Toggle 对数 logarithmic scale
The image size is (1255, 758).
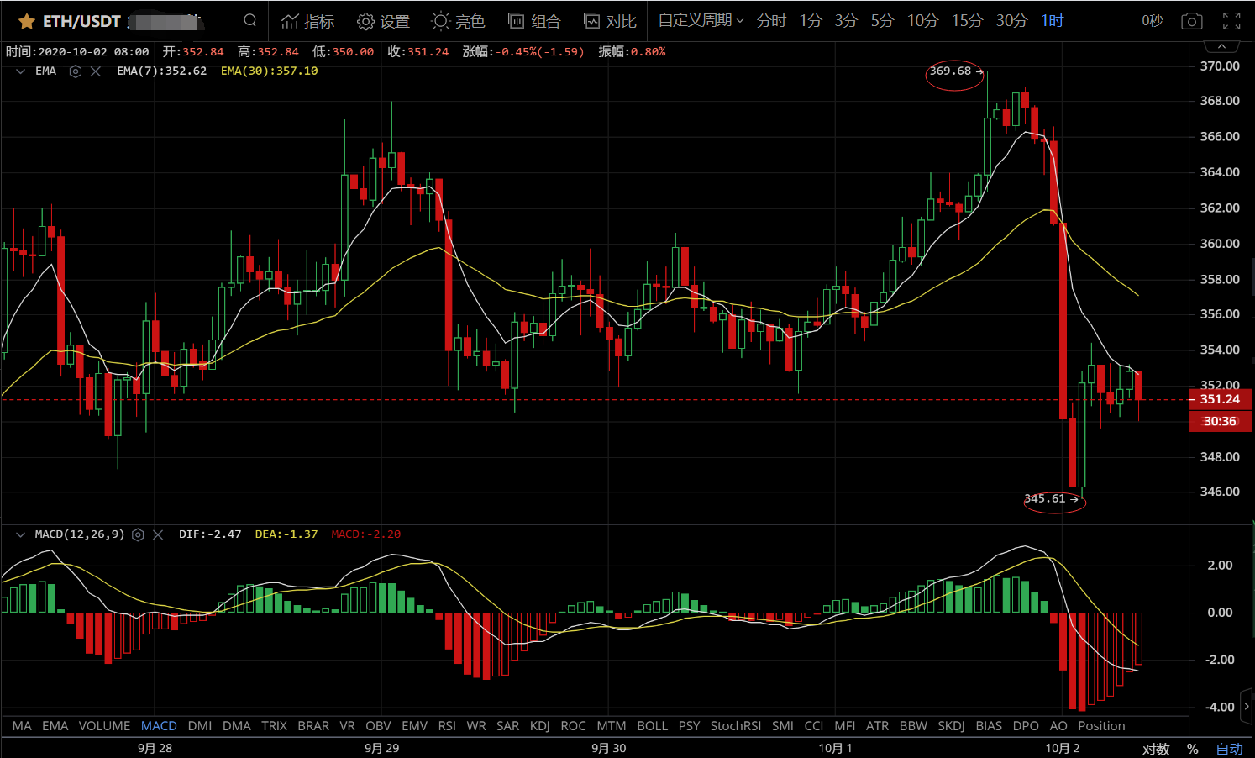[1156, 749]
